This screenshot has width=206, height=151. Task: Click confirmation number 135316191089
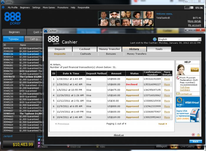[x=152, y=79]
